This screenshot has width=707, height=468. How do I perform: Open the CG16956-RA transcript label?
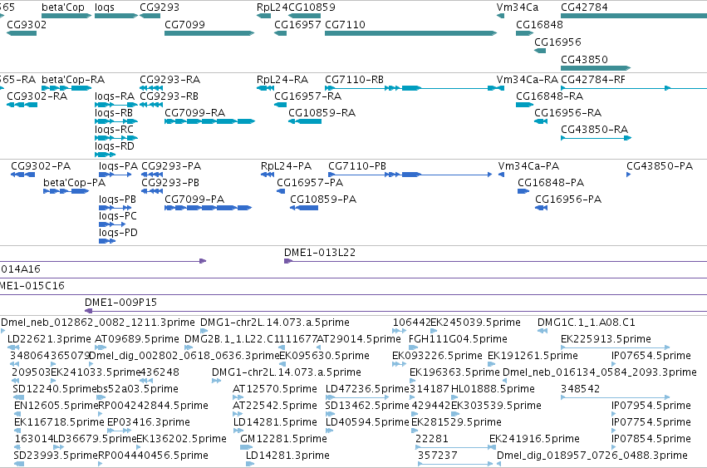[x=568, y=113]
